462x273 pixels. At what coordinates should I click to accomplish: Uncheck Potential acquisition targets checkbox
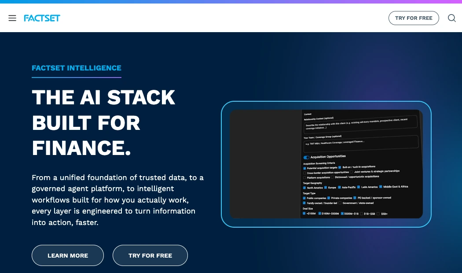[304, 168]
